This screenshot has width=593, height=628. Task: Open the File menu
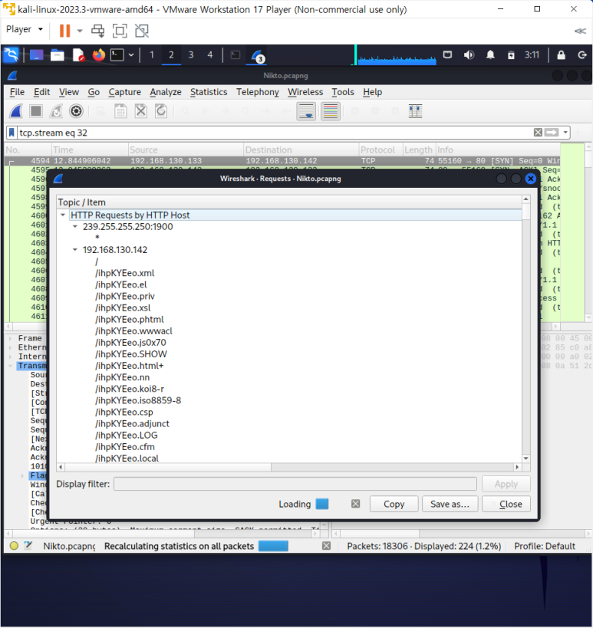[17, 92]
